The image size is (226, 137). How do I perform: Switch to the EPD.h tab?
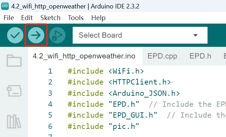pyautogui.click(x=200, y=56)
